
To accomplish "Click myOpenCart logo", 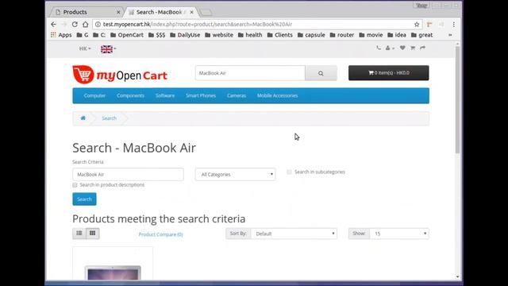I will 120,75.
